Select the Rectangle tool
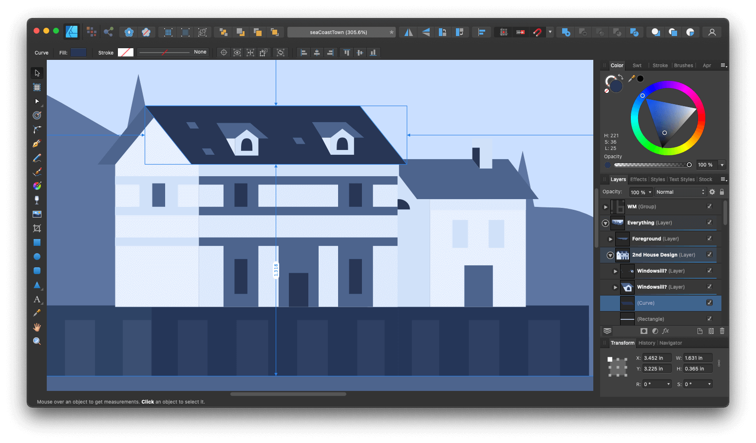Screen dimensions: 756x443 click(x=37, y=242)
